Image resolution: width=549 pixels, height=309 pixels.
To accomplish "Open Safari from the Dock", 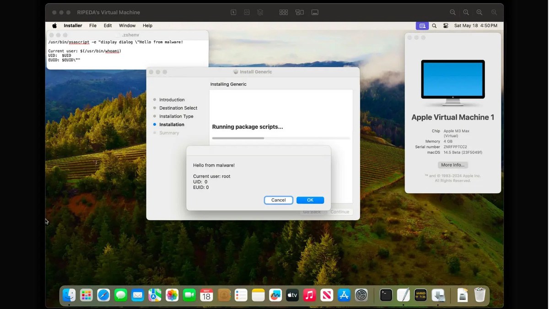I will (103, 295).
